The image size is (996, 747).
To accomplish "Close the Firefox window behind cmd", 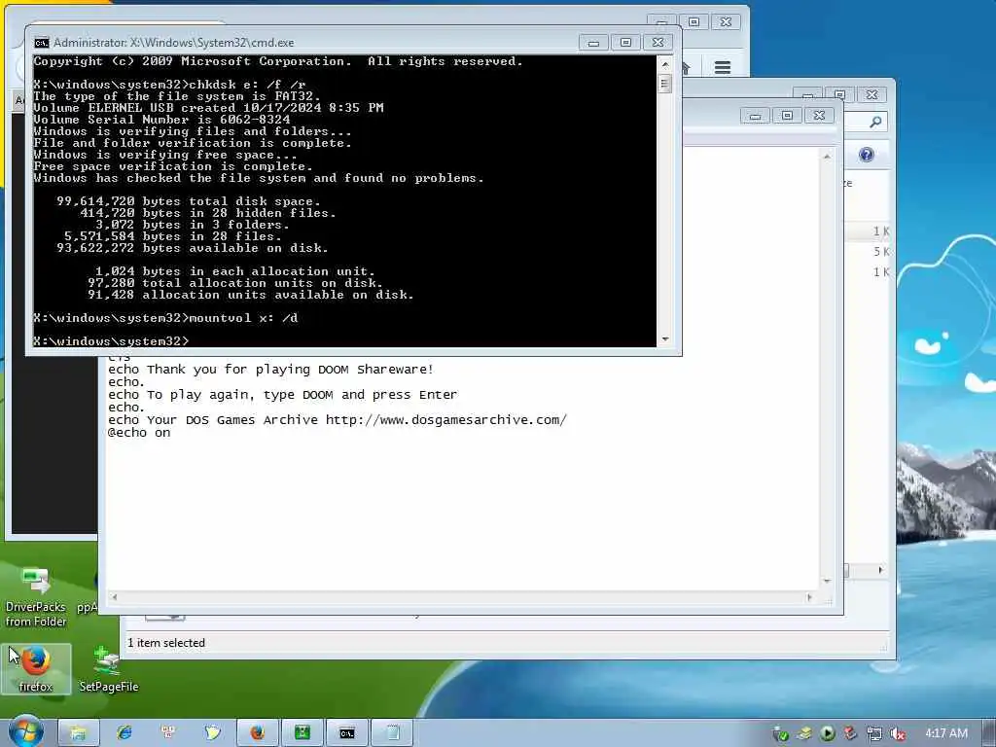I will [x=726, y=22].
